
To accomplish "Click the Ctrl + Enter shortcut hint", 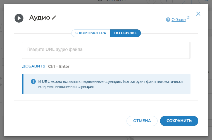I will tap(59, 66).
